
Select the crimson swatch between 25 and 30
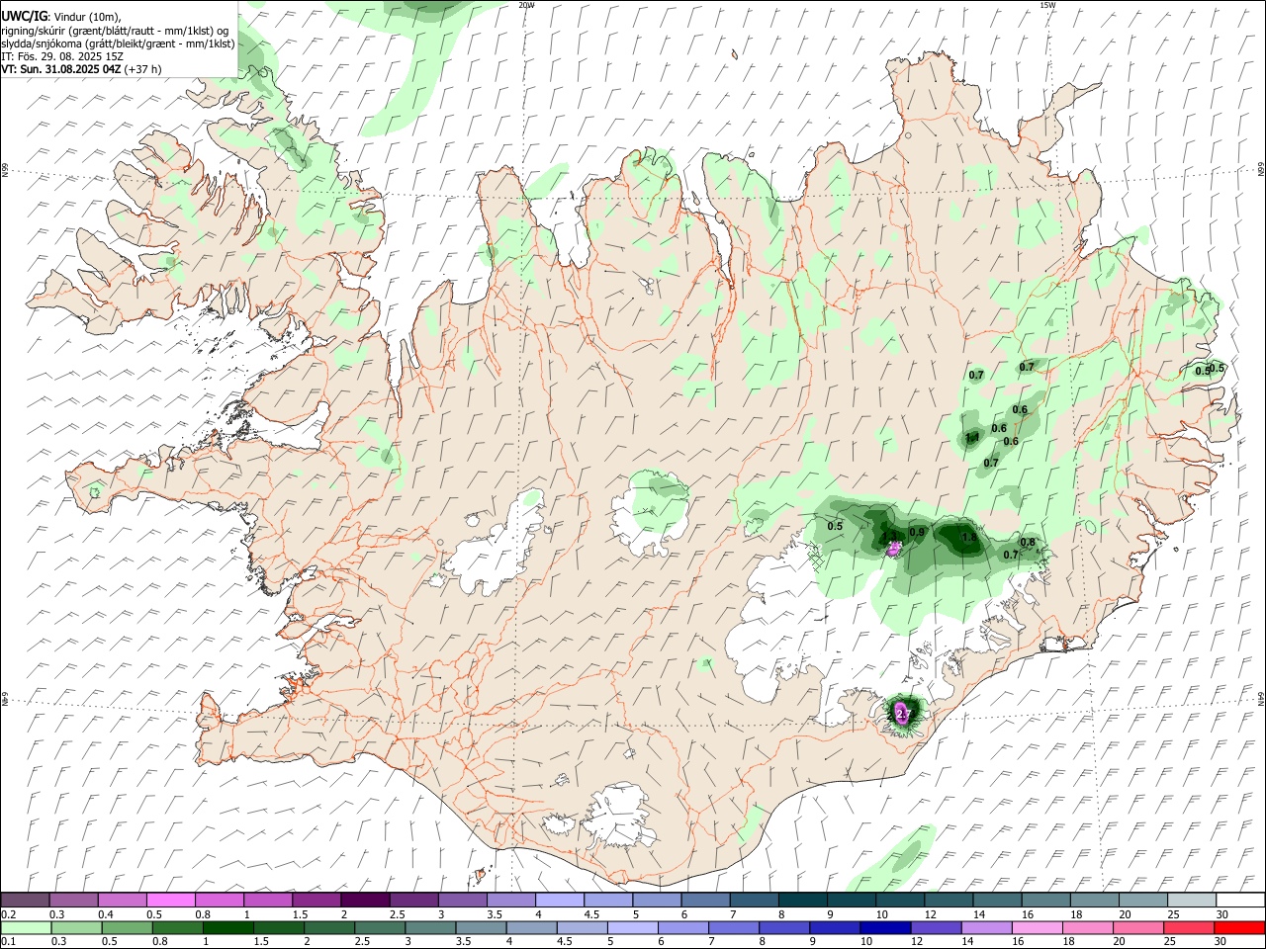1191,927
